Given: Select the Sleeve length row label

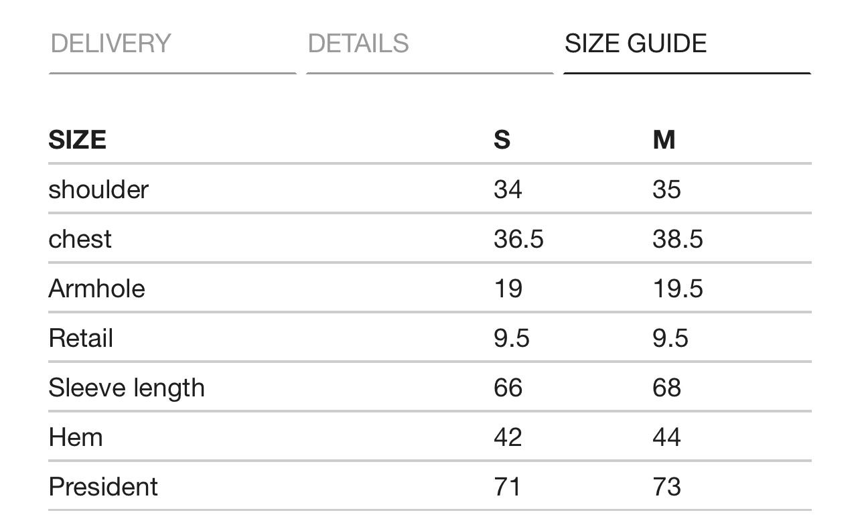Looking at the screenshot, I should click(127, 388).
